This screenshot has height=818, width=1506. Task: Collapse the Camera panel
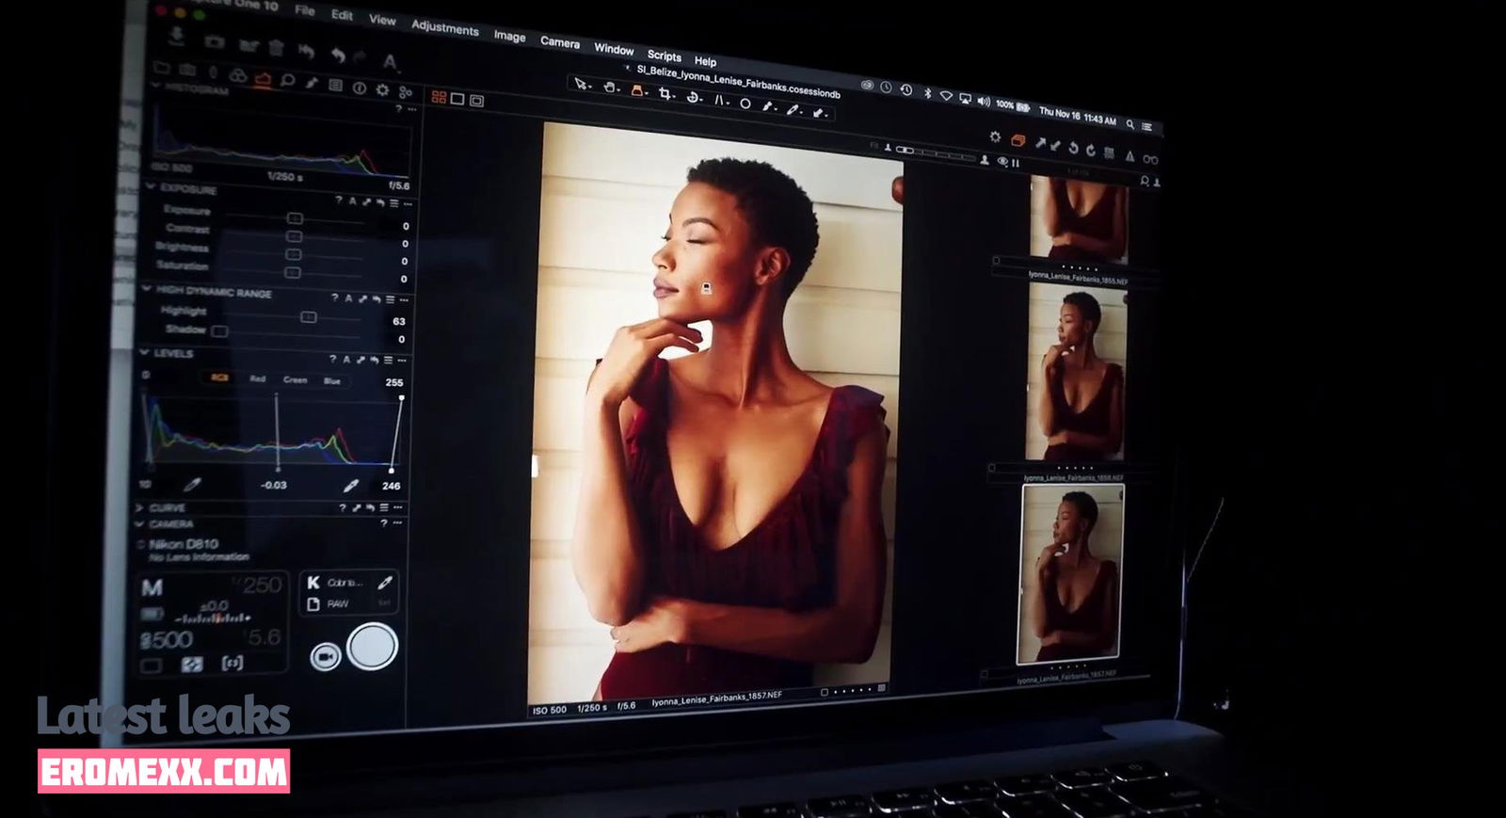tap(140, 523)
